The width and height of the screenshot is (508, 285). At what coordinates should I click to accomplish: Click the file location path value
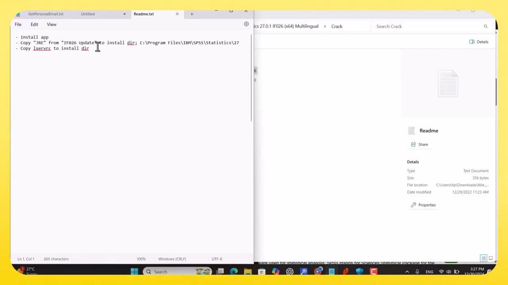462,185
